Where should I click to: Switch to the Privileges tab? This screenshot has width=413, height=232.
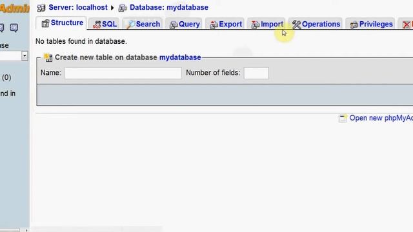[x=370, y=24]
